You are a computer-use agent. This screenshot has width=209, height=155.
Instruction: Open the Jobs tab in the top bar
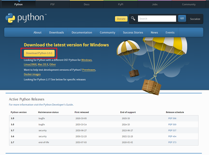coord(155,5)
